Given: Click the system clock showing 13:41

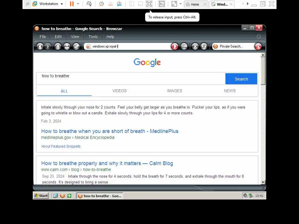Looking at the screenshot, I should tap(259, 196).
